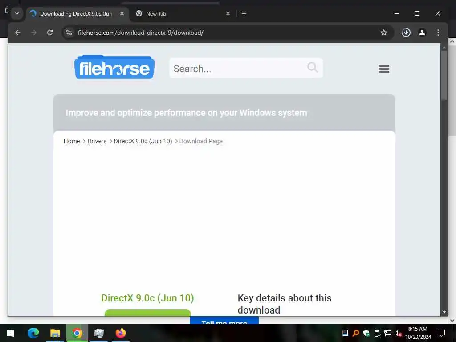
Task: Open the notification center icon
Action: pos(441,333)
